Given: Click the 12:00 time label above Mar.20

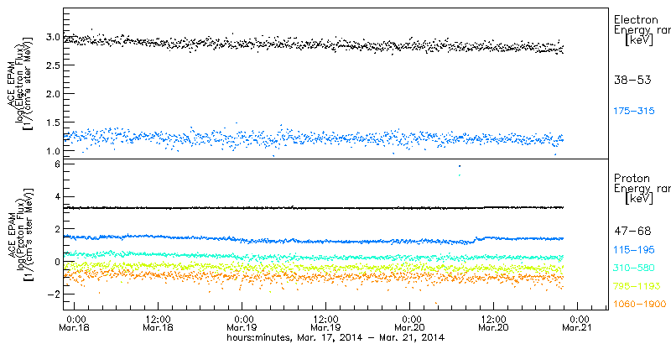Looking at the screenshot, I should [x=494, y=319].
